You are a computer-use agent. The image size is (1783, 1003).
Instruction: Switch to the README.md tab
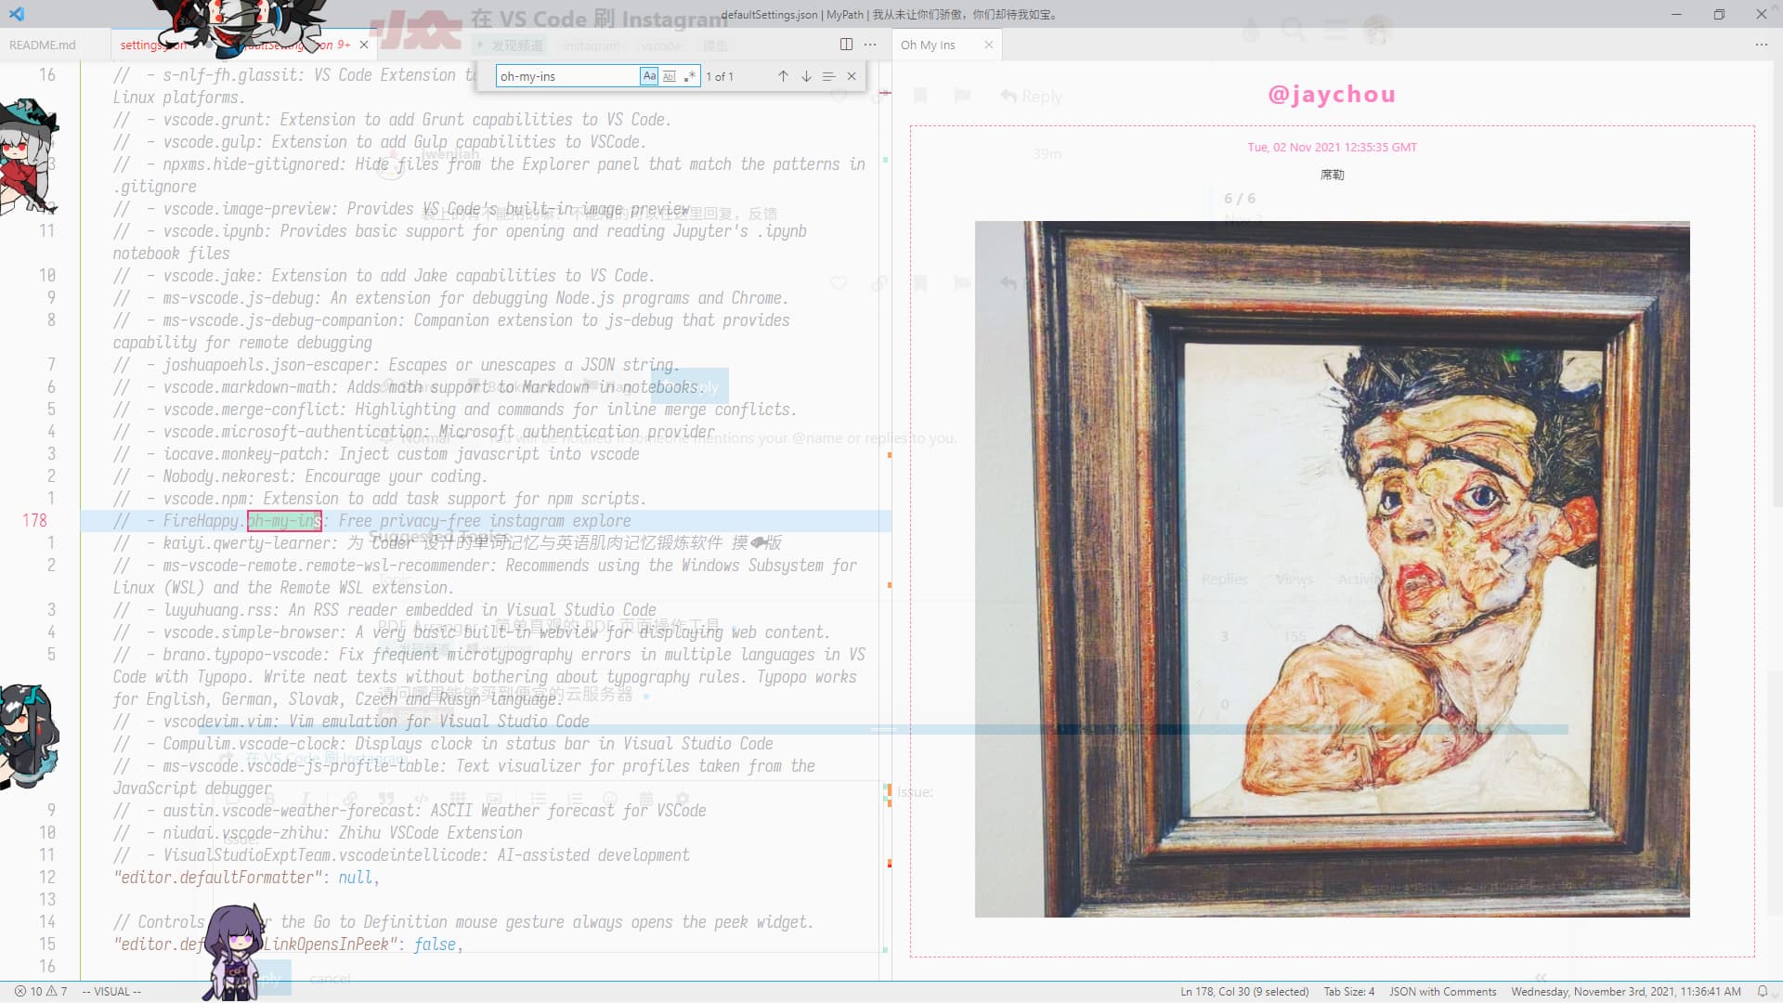[43, 45]
